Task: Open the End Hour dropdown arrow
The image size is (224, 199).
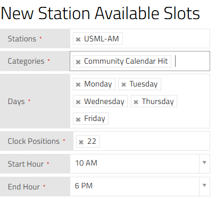Action: point(204,185)
